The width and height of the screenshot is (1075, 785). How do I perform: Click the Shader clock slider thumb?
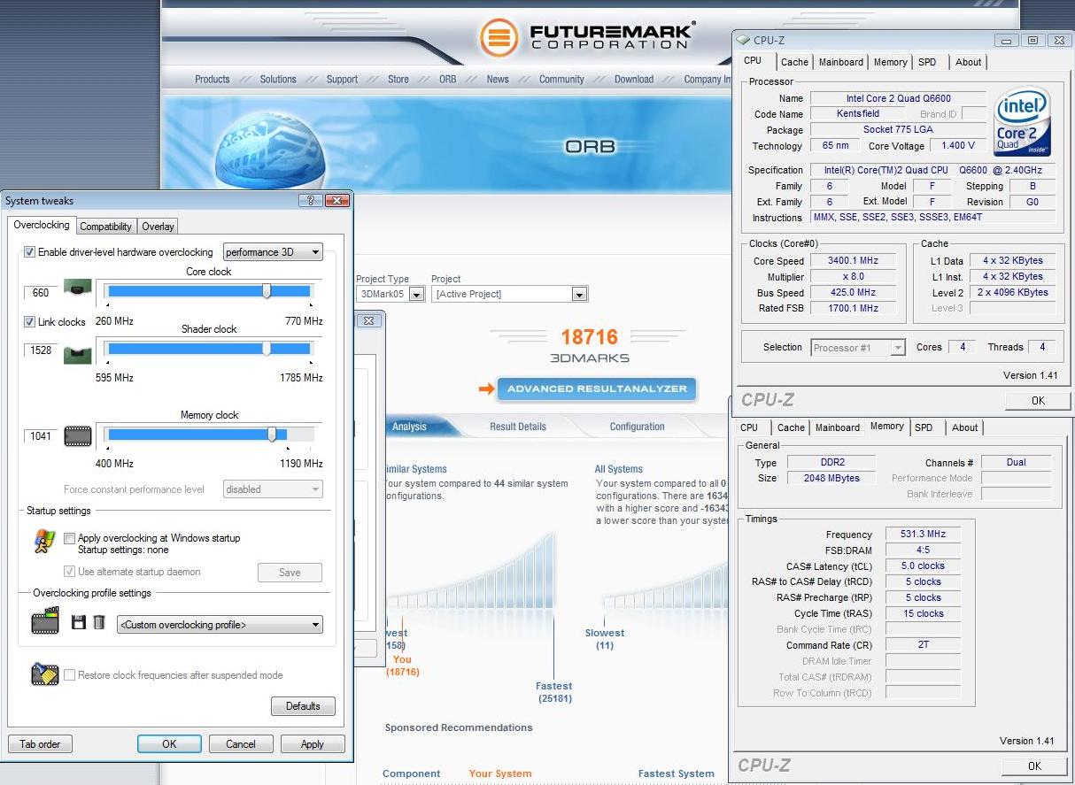coord(267,349)
